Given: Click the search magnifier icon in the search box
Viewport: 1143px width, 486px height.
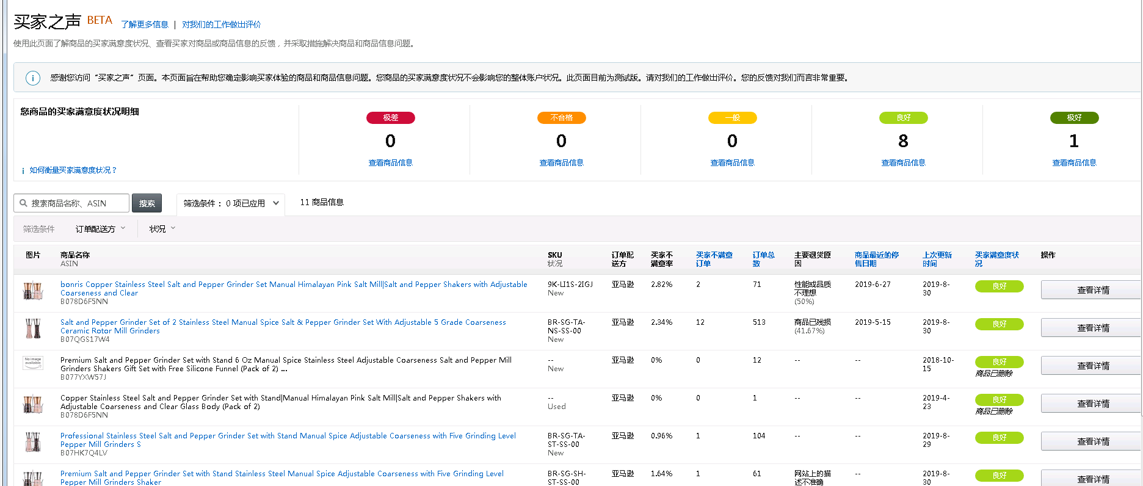Looking at the screenshot, I should click(23, 203).
